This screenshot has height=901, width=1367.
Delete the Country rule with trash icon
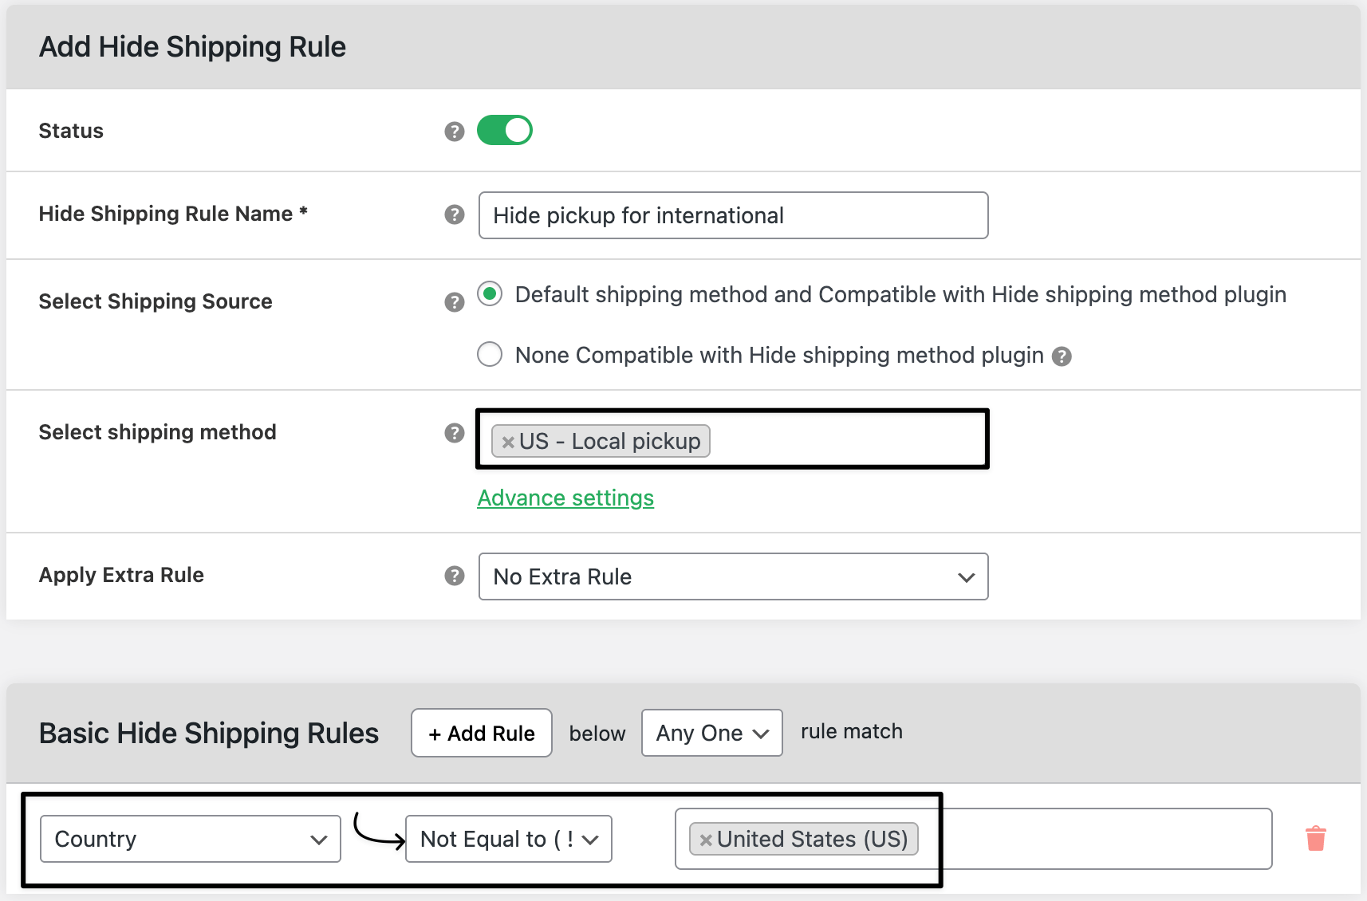1315,839
